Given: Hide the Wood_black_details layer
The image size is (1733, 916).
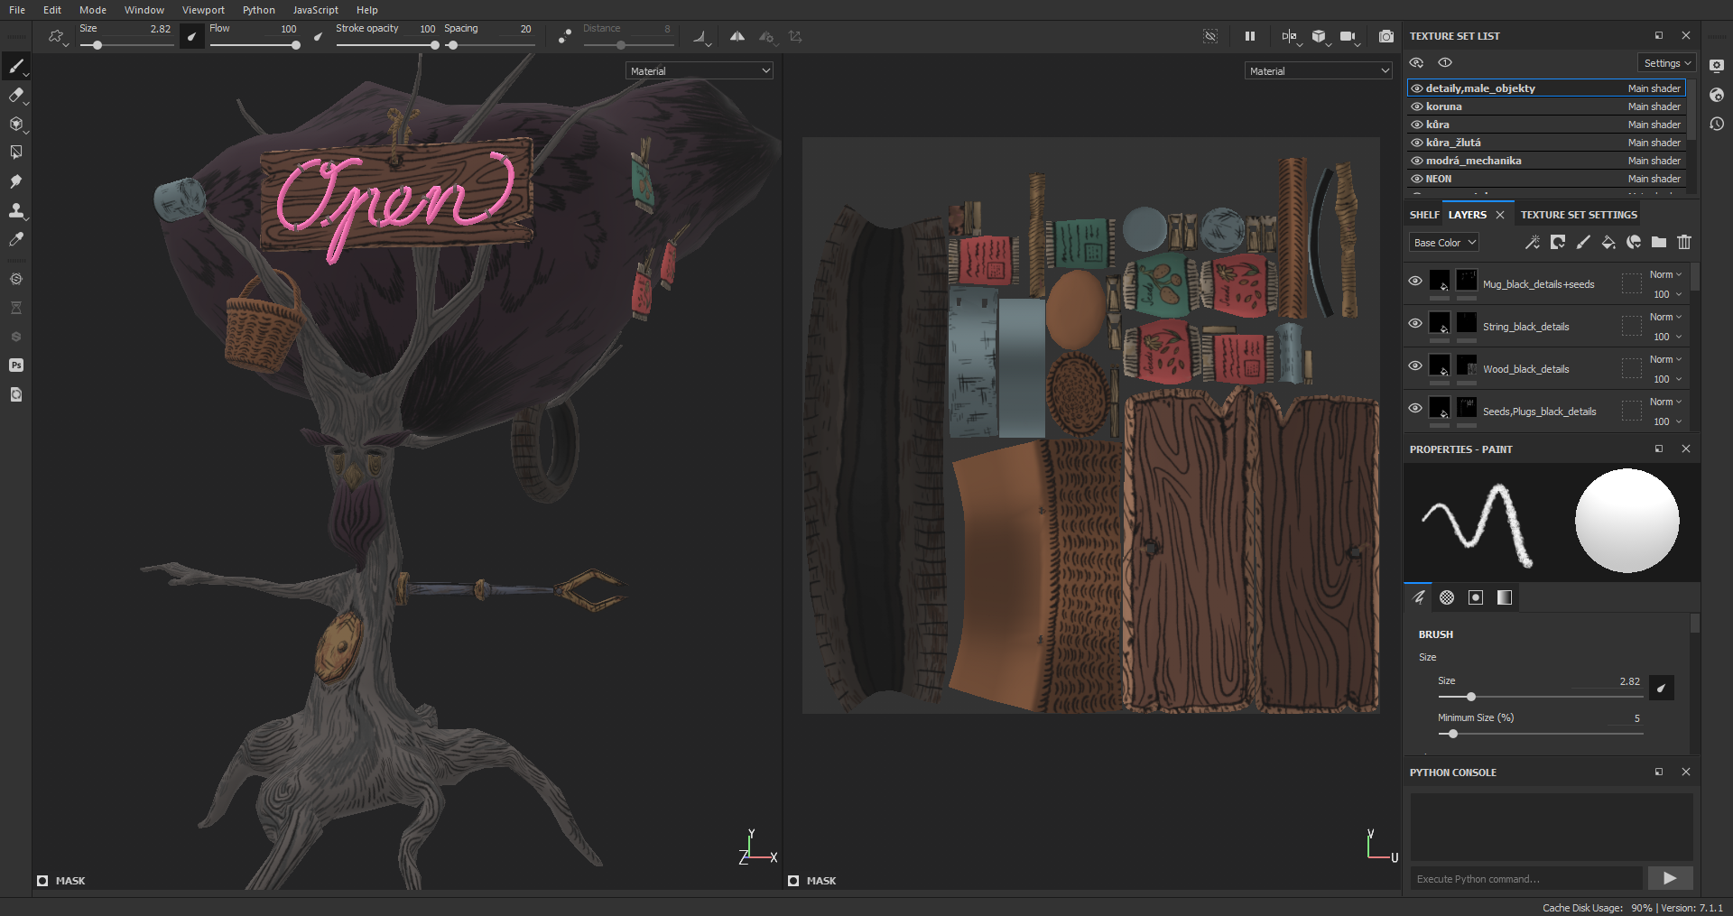Looking at the screenshot, I should 1415,365.
